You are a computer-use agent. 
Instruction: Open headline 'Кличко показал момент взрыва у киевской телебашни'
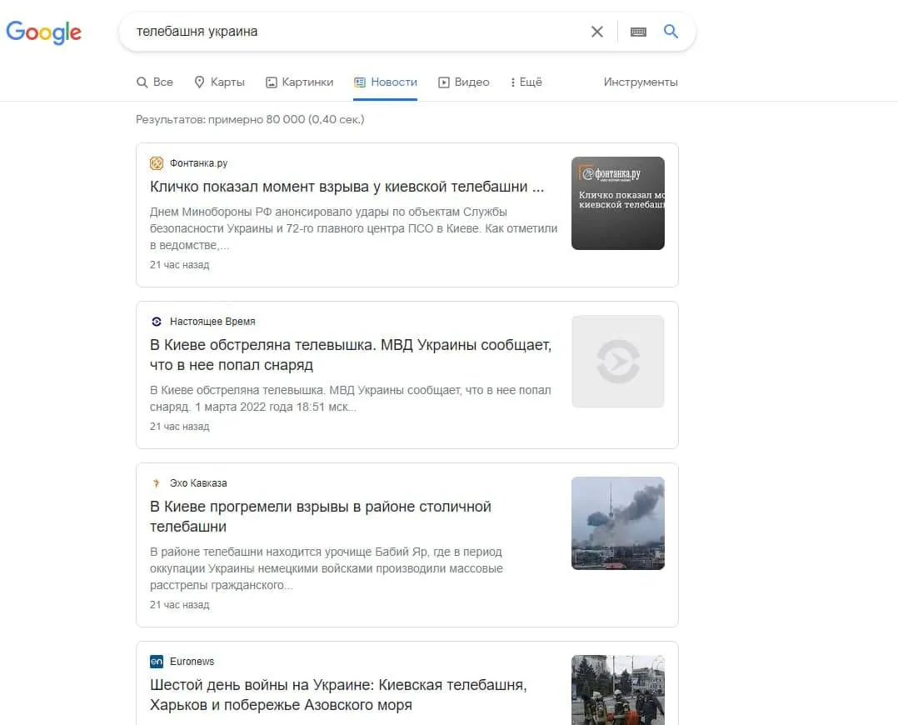coord(347,187)
